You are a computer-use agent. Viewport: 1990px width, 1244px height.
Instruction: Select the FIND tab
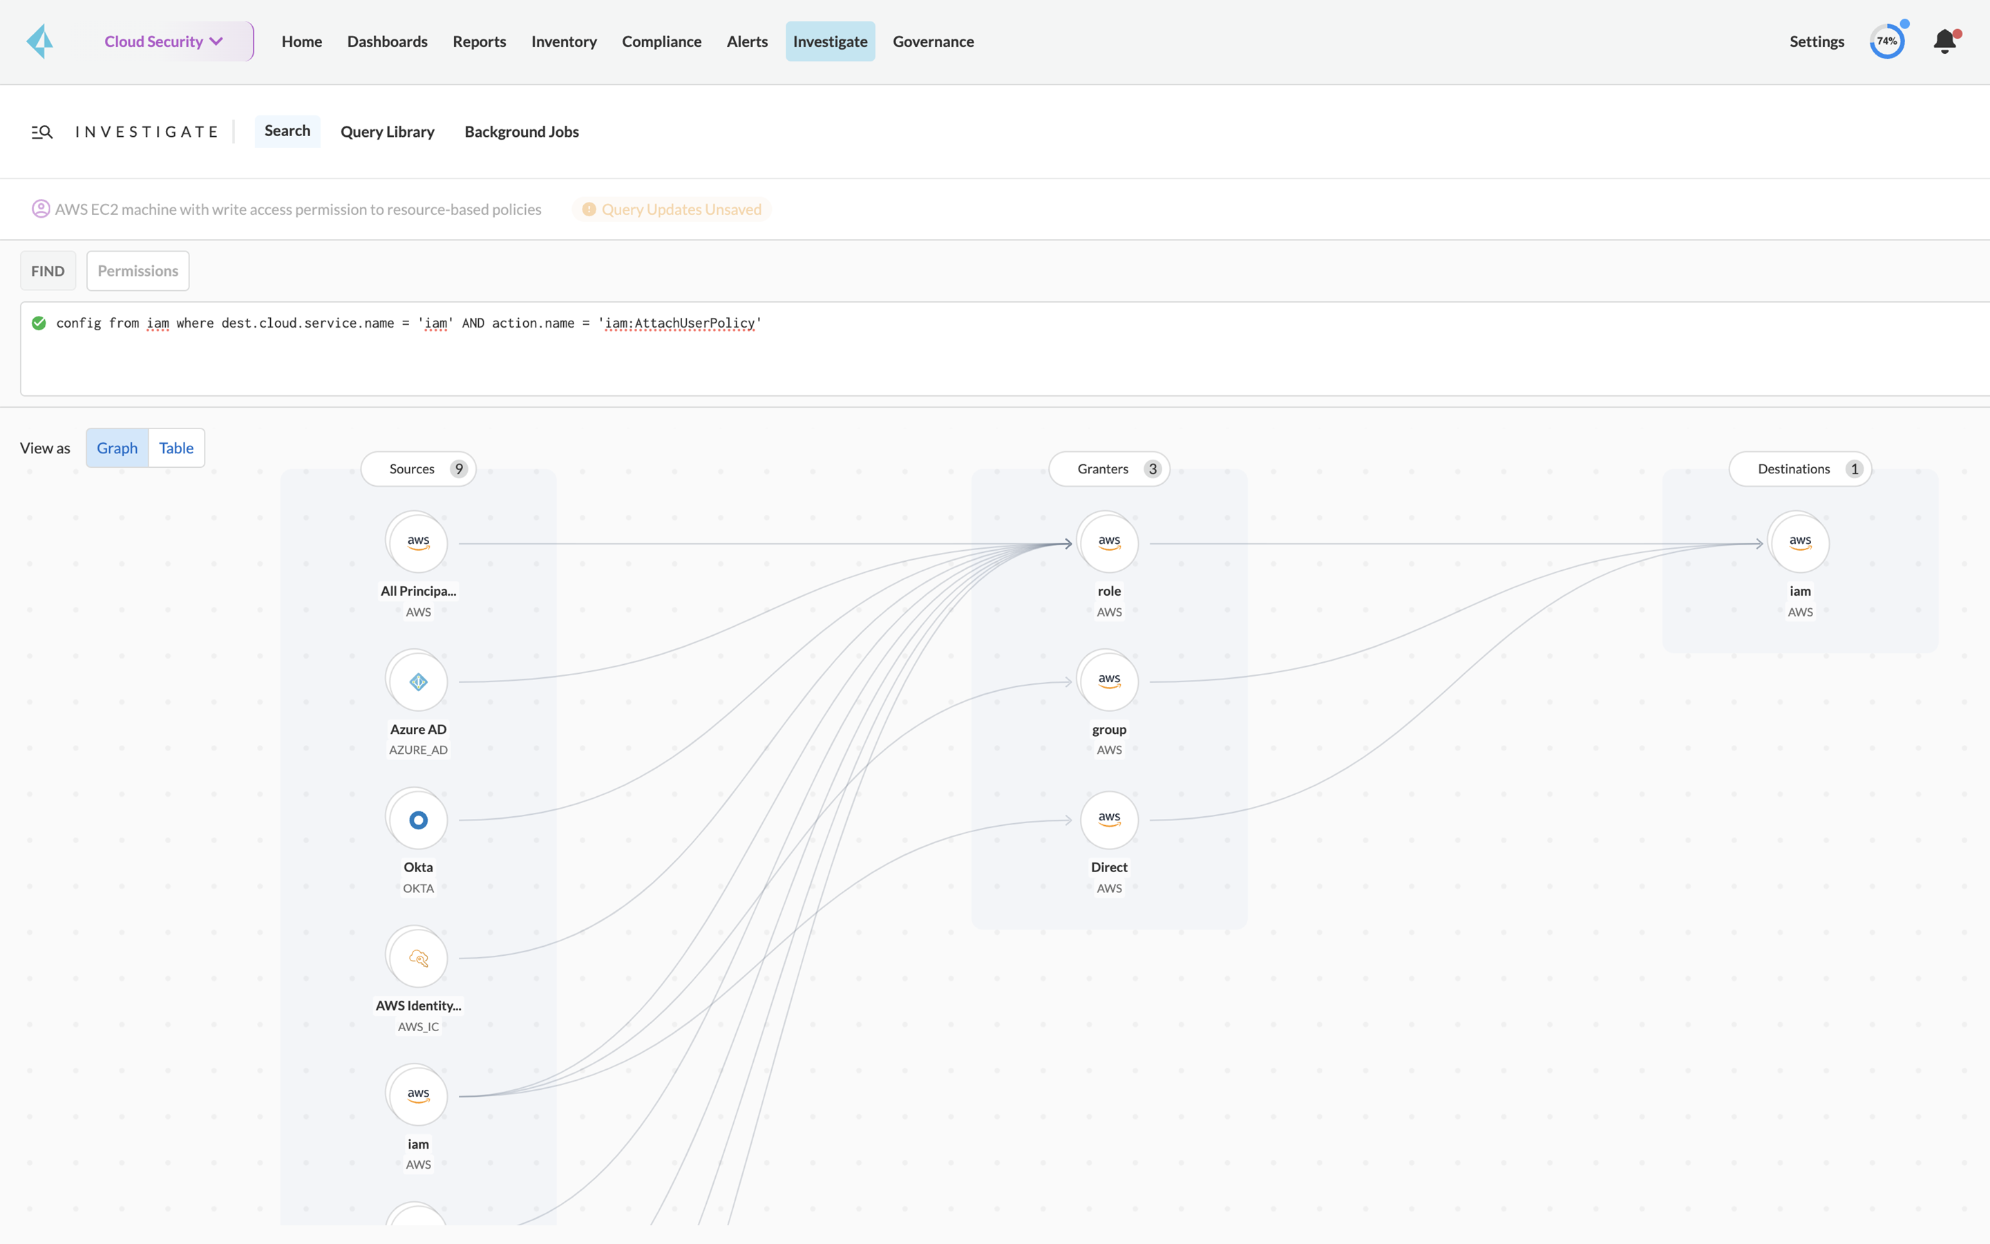tap(47, 271)
